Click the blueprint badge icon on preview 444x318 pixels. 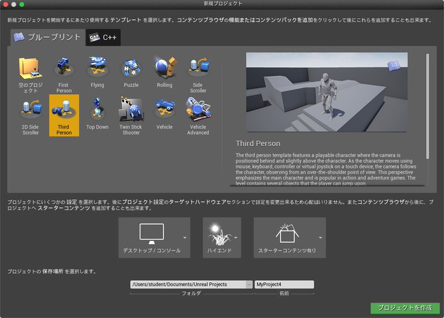pos(394,66)
